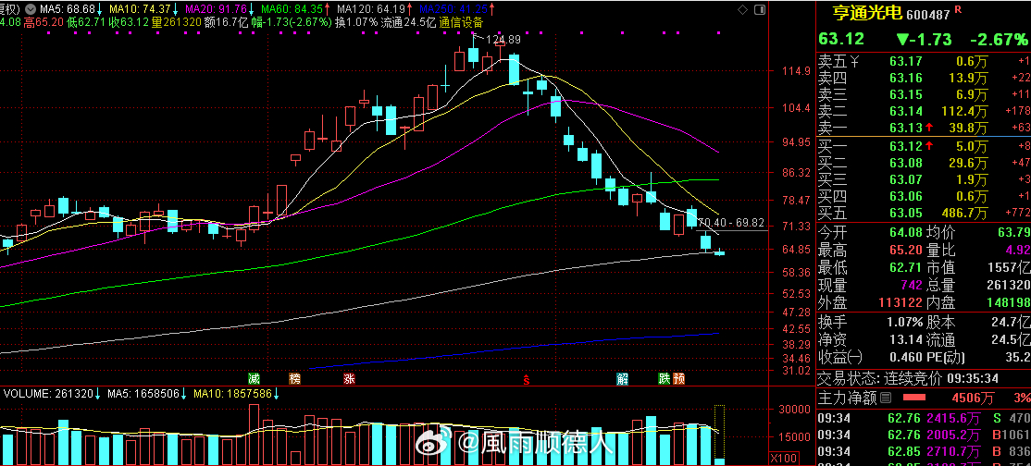The image size is (1031, 466).
Task: Click the teal 解 event marker
Action: coord(623,378)
